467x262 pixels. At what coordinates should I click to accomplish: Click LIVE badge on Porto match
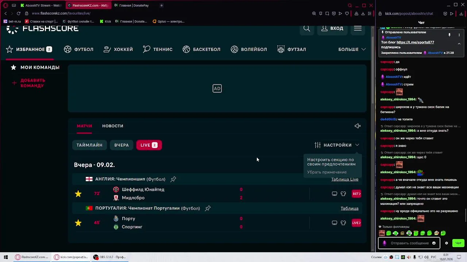point(356,223)
